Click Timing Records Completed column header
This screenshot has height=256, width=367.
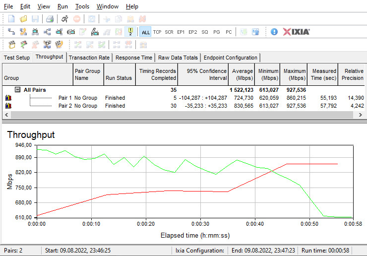coord(157,74)
